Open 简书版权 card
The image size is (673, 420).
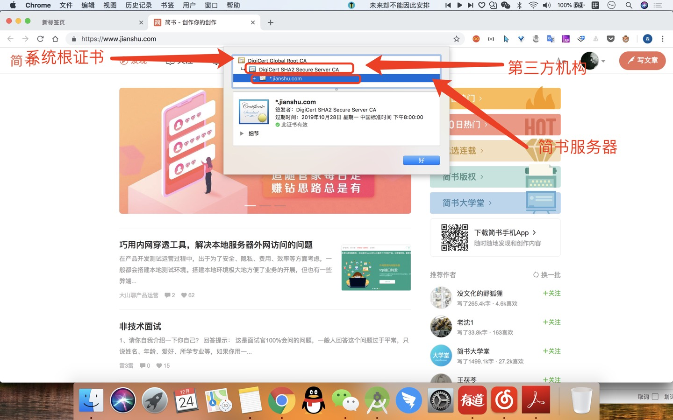495,177
